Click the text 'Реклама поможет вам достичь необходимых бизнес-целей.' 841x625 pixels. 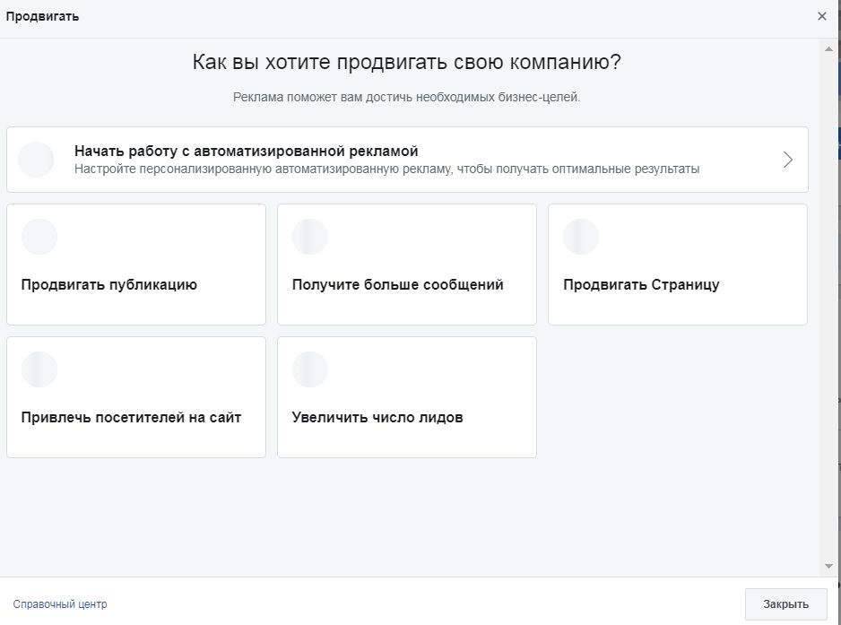pos(406,97)
